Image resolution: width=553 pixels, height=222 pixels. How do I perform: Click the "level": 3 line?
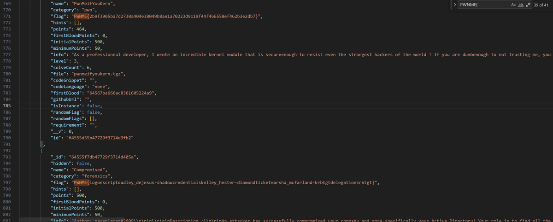(x=65, y=61)
